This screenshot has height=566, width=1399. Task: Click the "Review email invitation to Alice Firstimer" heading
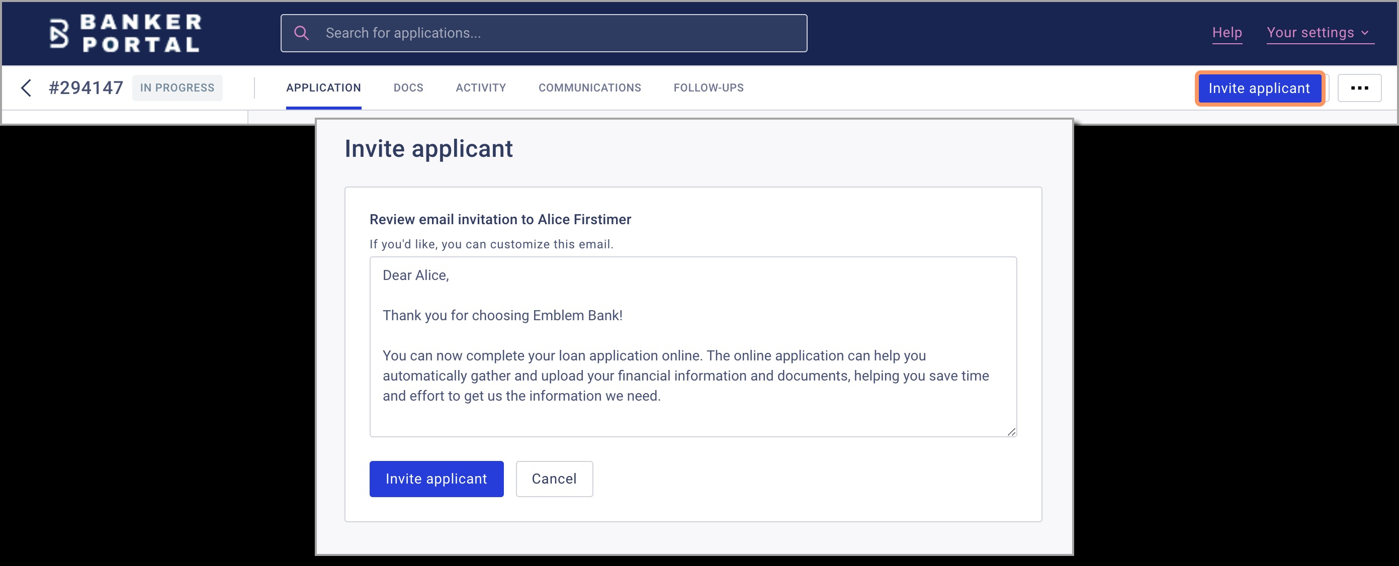point(500,219)
